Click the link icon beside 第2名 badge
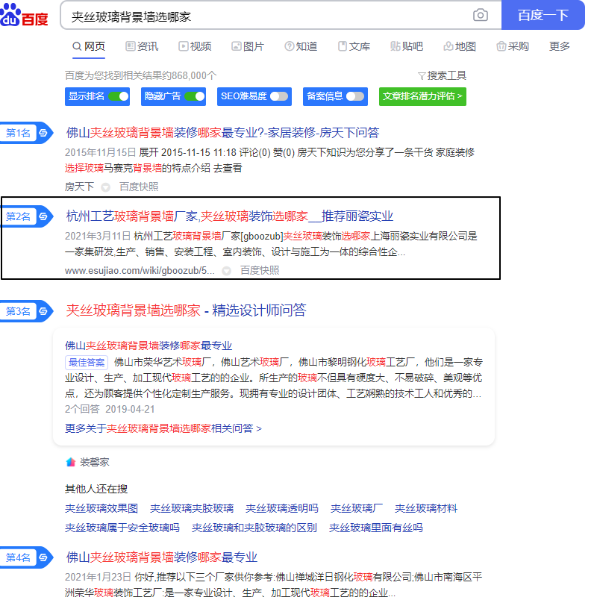 pos(43,216)
